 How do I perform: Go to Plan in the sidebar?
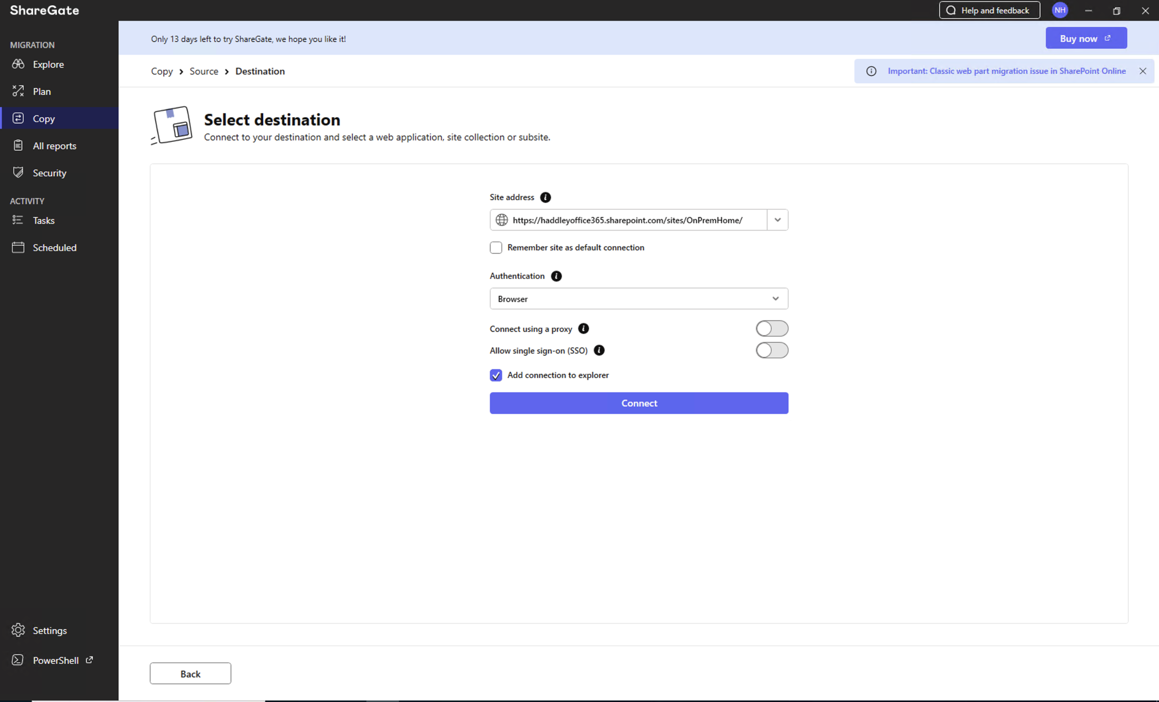pos(59,91)
